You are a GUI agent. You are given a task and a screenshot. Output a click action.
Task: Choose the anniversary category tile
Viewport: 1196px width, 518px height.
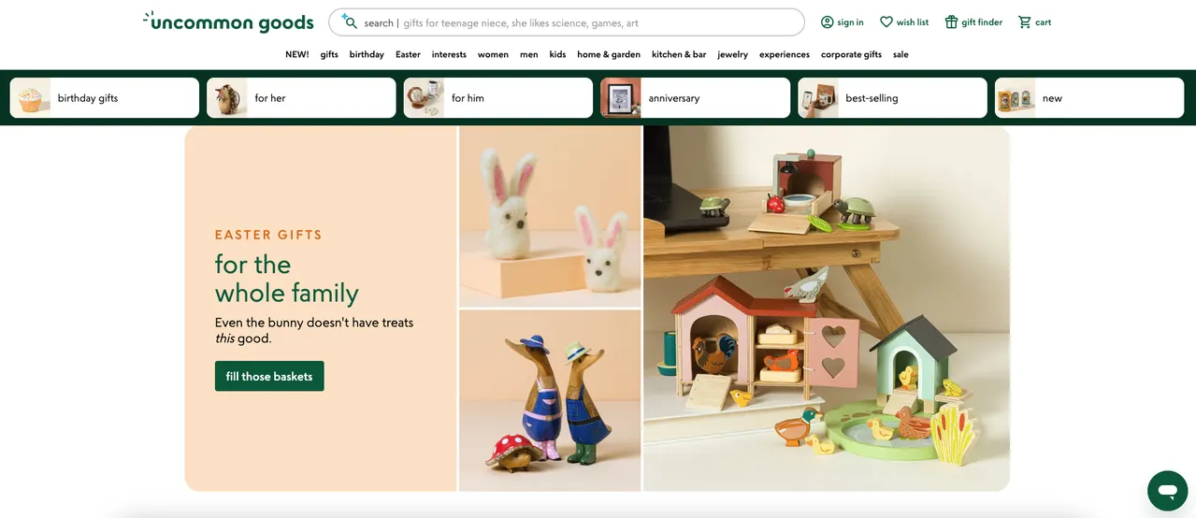[x=695, y=98]
